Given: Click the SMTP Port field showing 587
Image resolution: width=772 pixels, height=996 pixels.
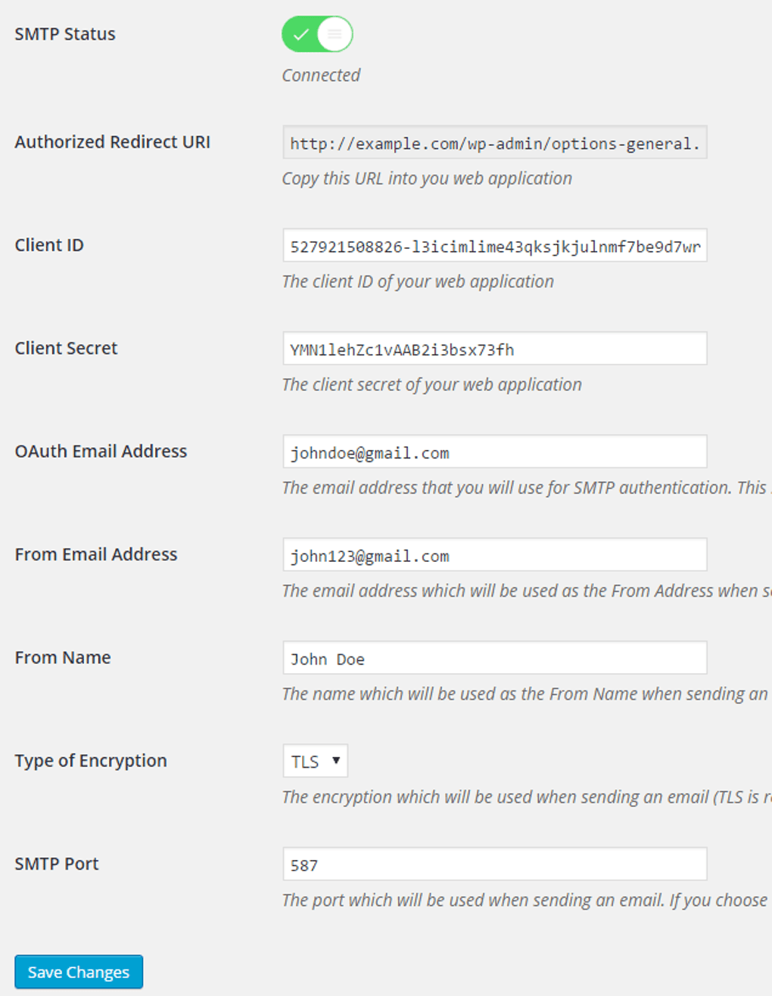Looking at the screenshot, I should [x=494, y=864].
